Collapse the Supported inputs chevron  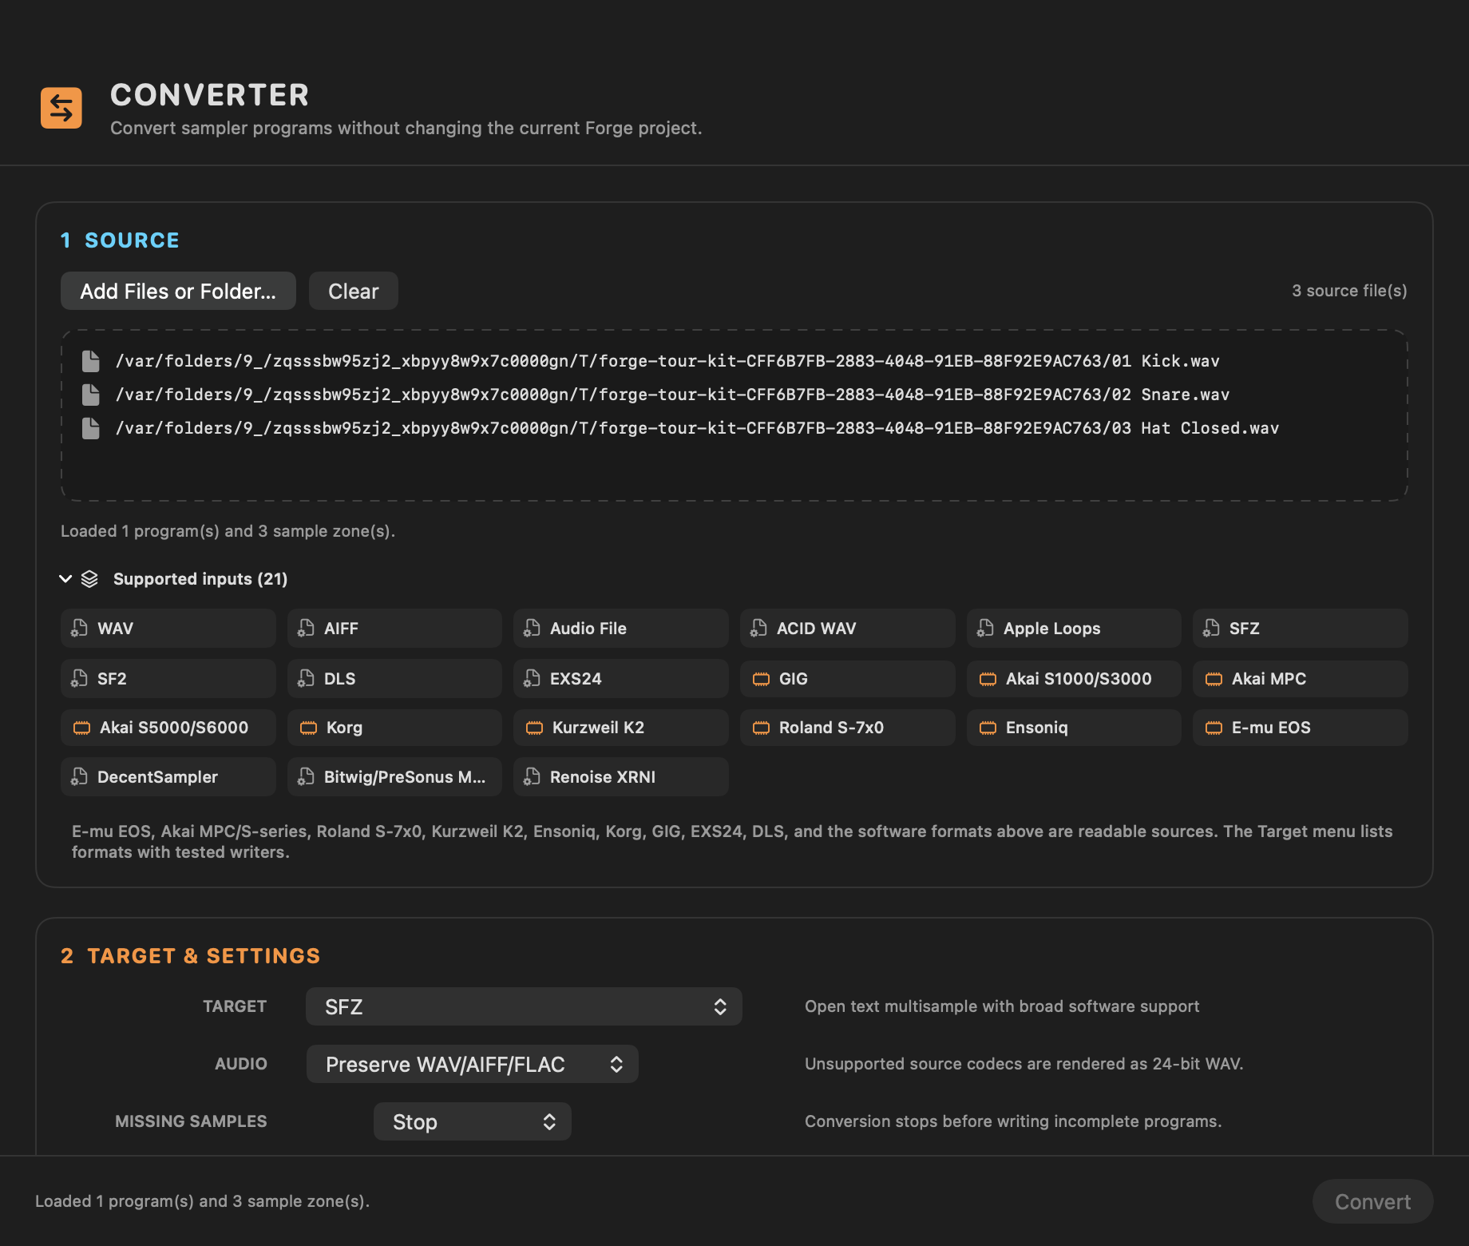65,579
